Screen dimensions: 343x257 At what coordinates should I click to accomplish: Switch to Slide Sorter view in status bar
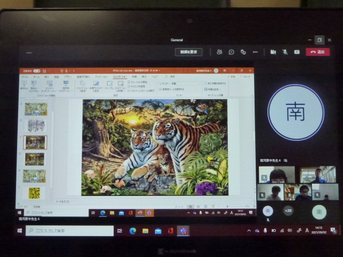click(x=198, y=207)
